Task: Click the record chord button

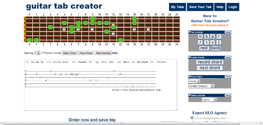Action: click(210, 62)
